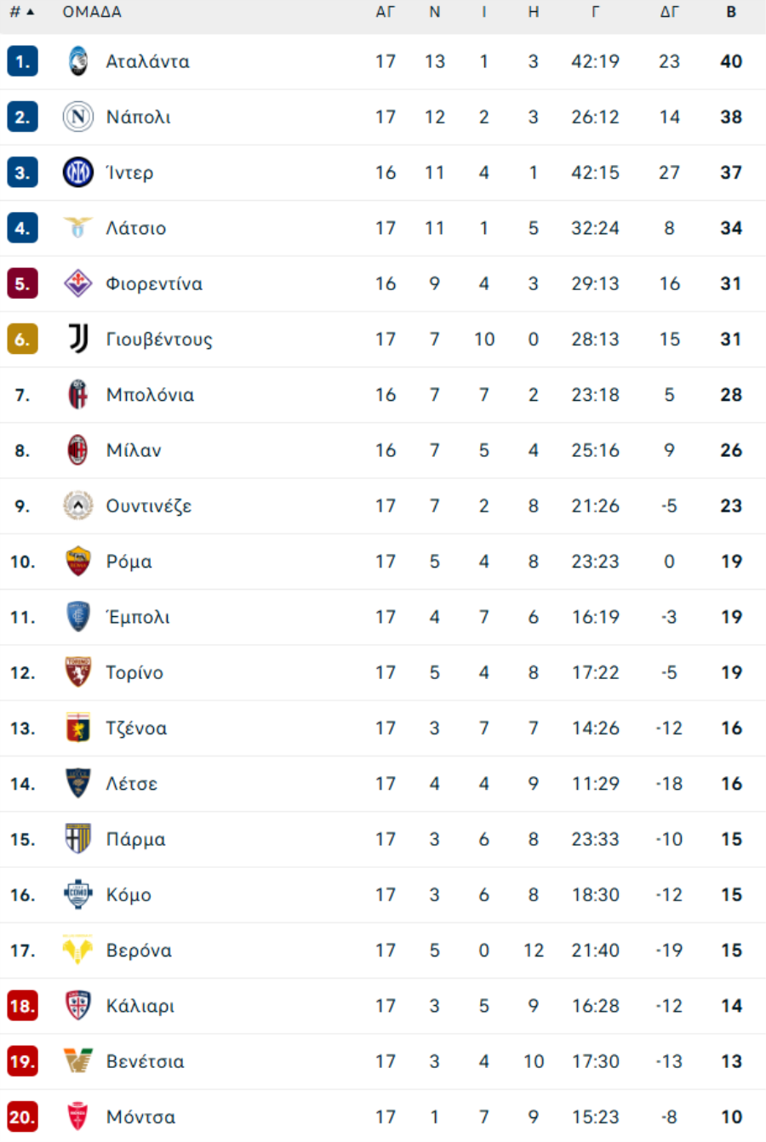Select the Venezia team logo
Viewport: 766px width, 1142px height.
(x=77, y=1061)
